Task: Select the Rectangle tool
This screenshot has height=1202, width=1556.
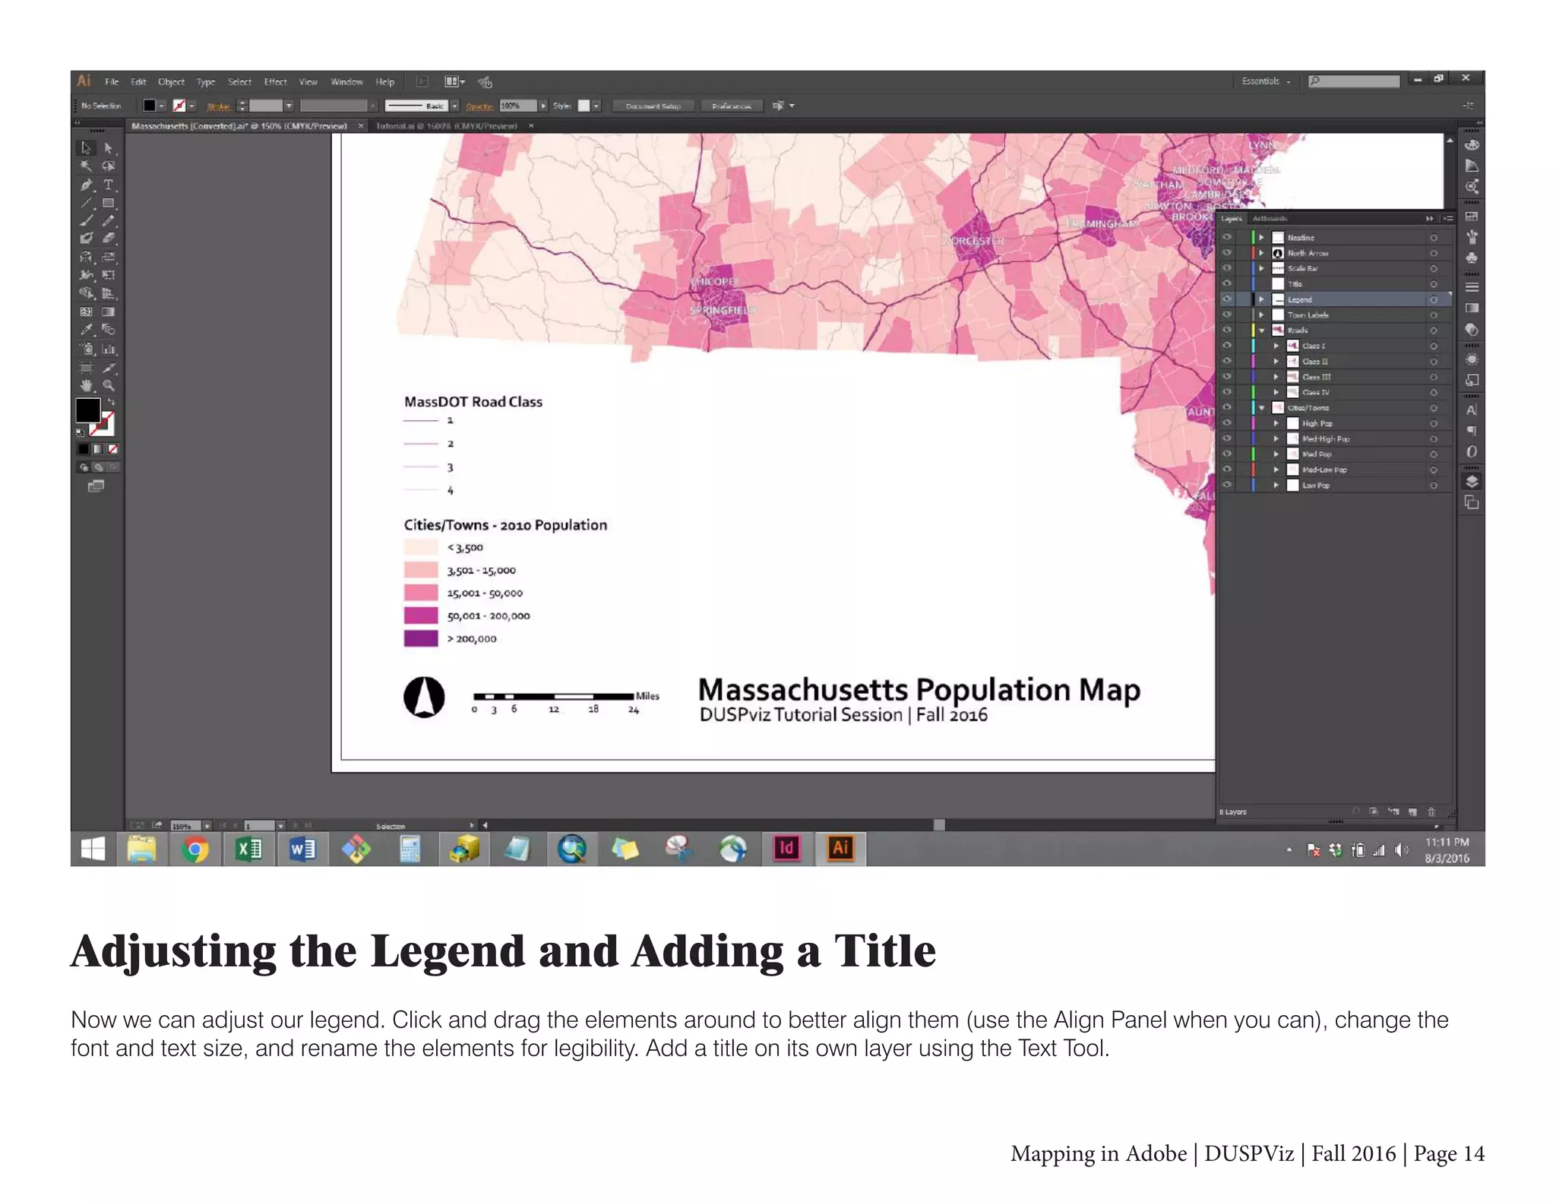Action: tap(109, 203)
